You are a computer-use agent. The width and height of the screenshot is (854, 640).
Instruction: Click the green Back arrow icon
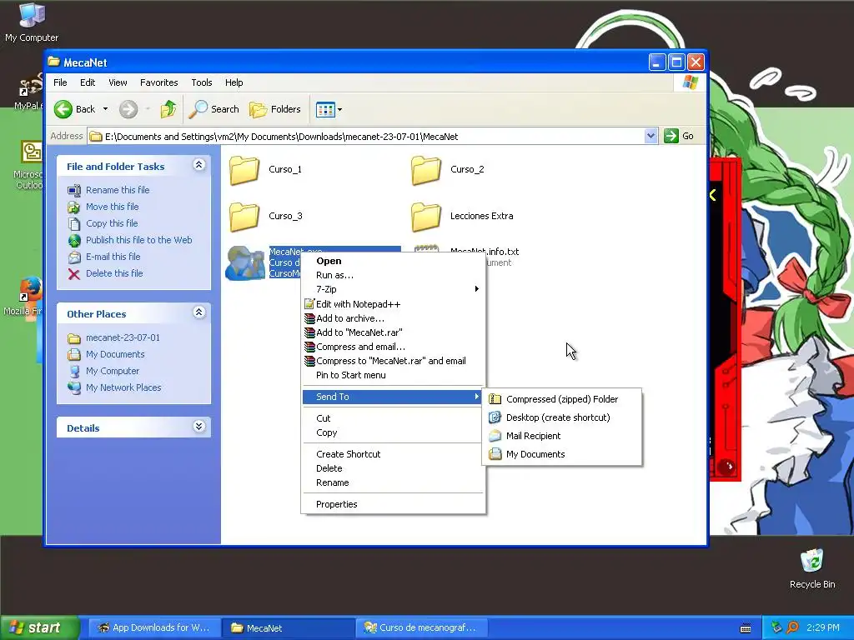click(x=63, y=109)
